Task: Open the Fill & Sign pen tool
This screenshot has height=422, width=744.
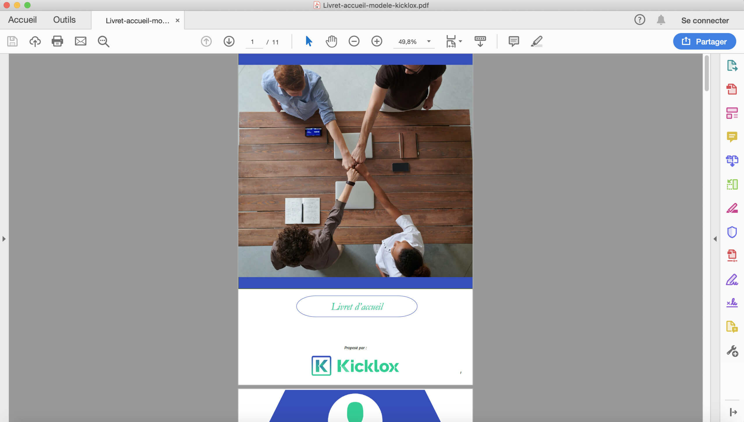Action: pyautogui.click(x=732, y=280)
